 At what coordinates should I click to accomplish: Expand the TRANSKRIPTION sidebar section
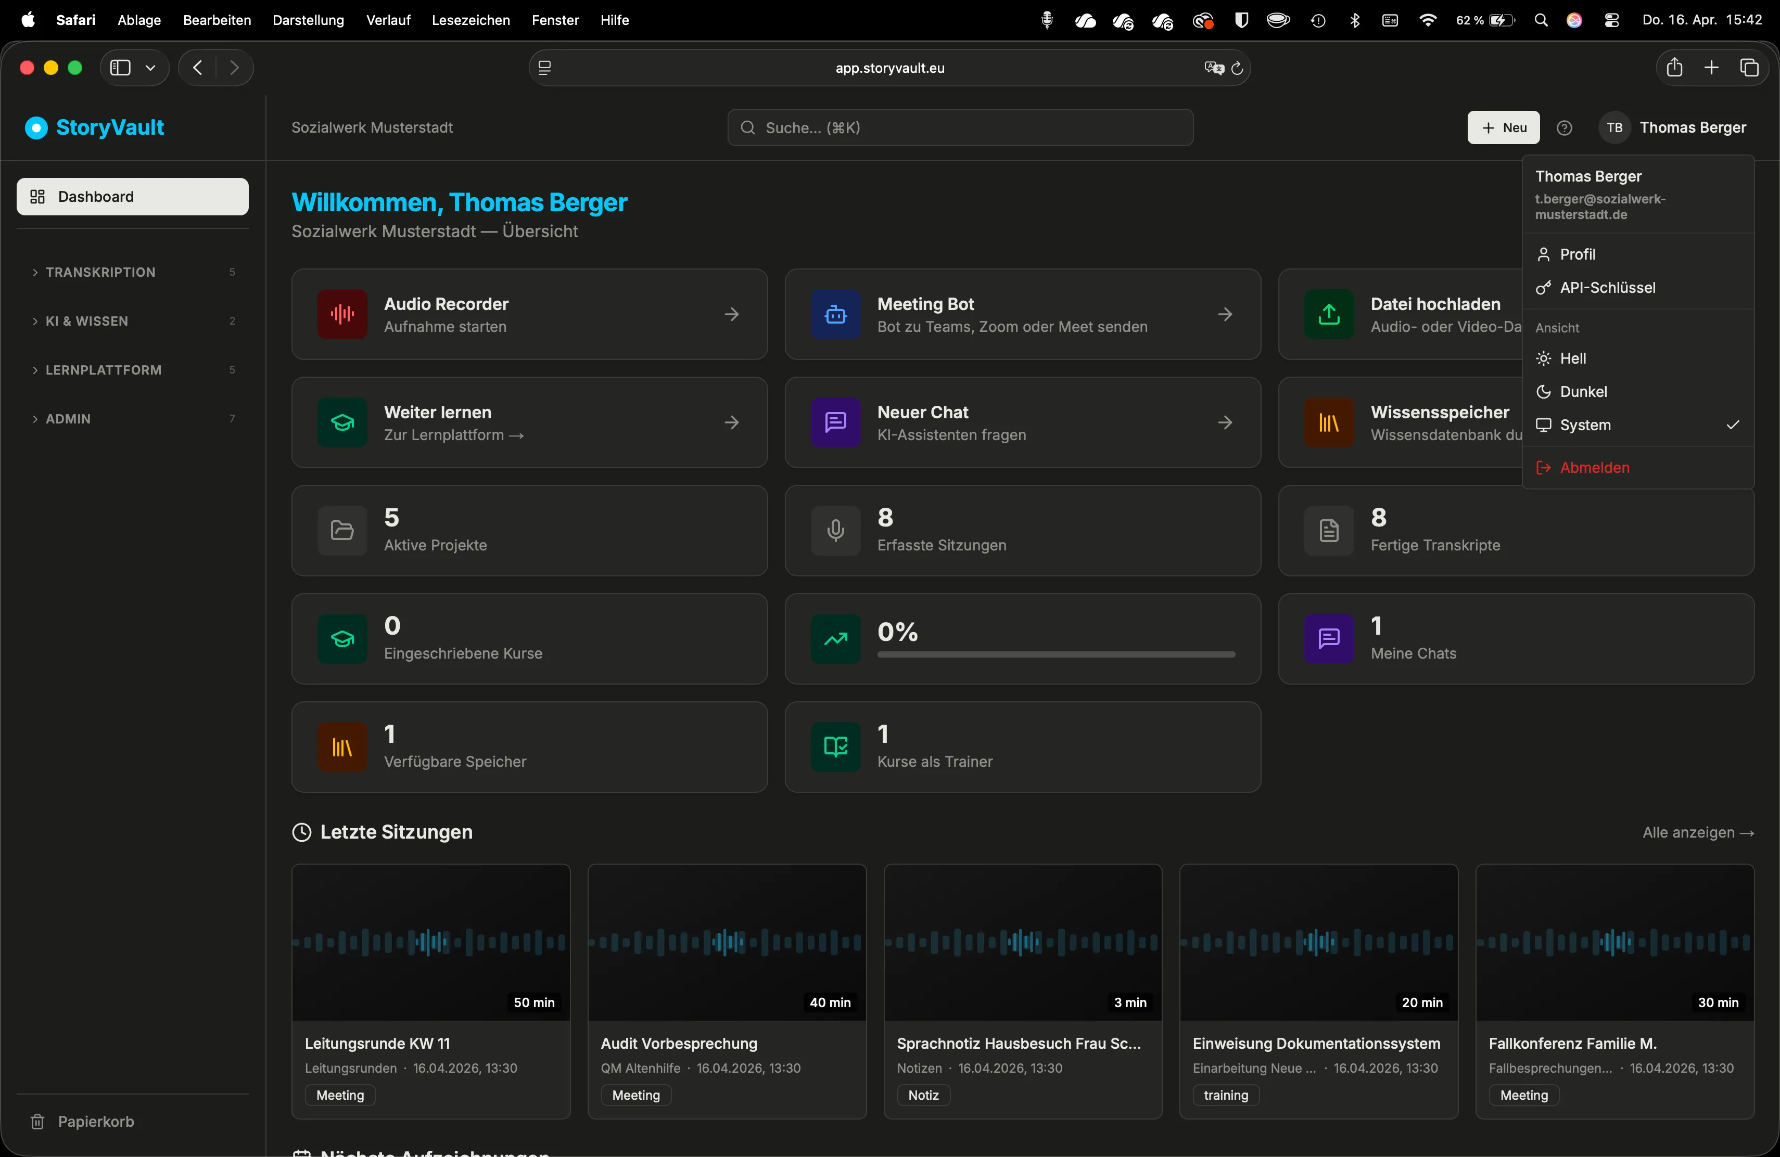(132, 272)
